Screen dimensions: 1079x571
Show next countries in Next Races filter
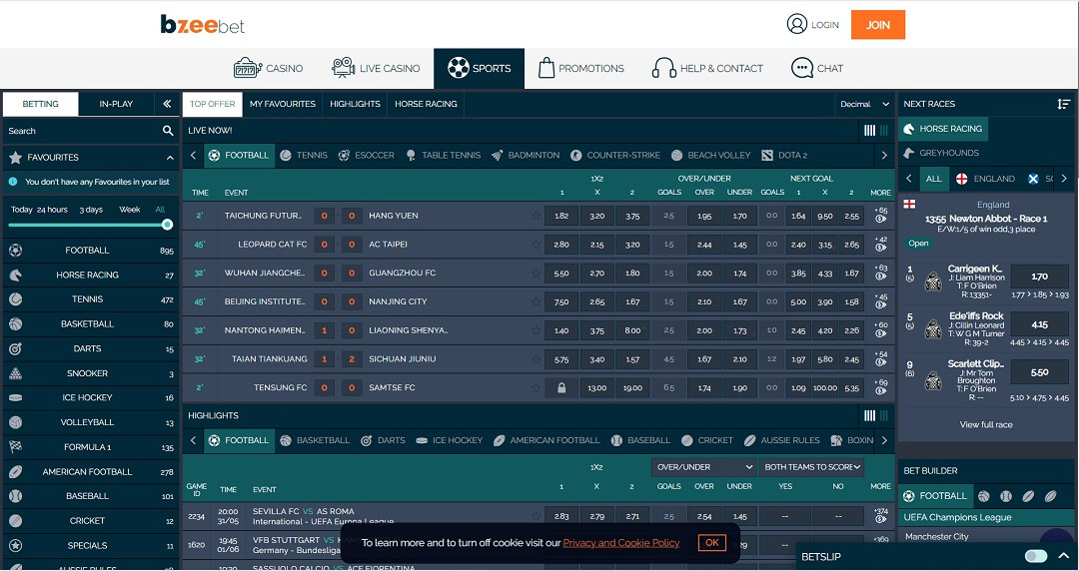pyautogui.click(x=1064, y=179)
